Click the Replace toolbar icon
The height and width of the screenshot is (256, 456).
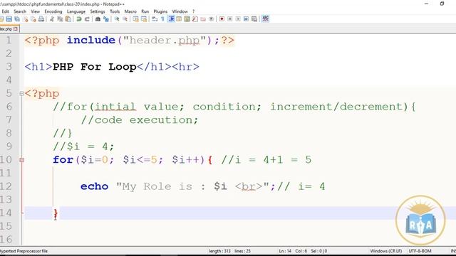(x=106, y=19)
